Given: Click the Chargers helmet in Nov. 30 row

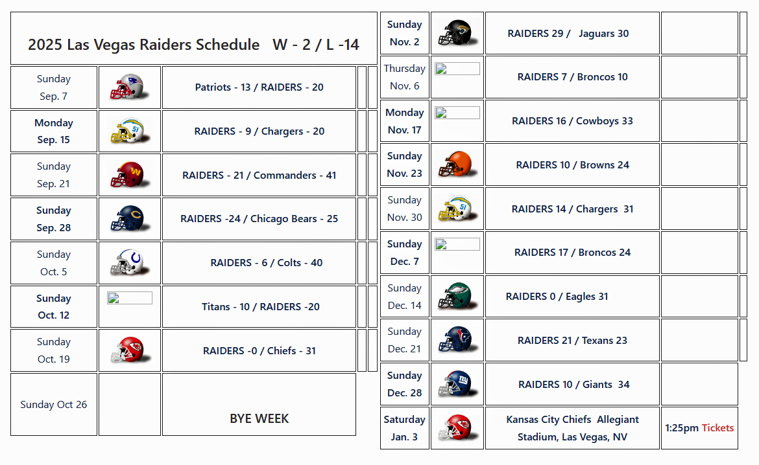Looking at the screenshot, I should (456, 209).
